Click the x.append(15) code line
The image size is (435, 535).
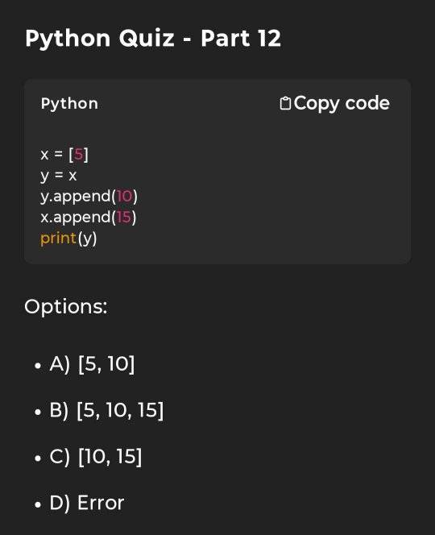(x=89, y=218)
